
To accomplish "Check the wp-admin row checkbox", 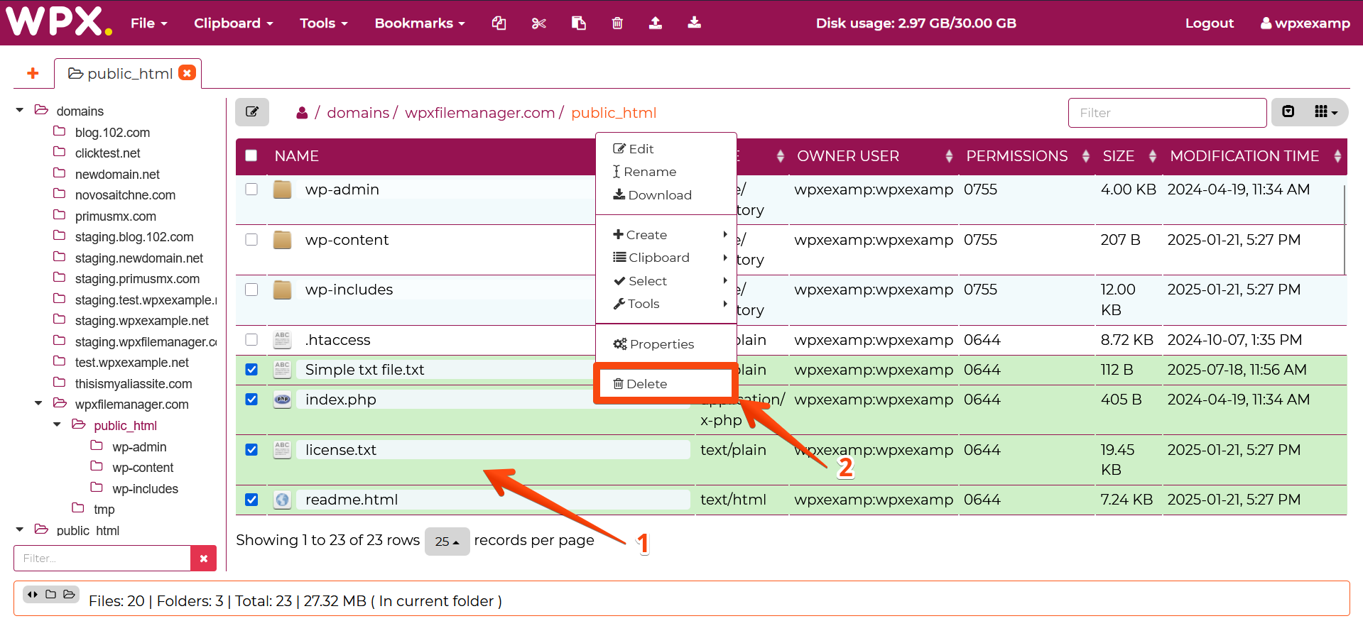I will pos(251,189).
